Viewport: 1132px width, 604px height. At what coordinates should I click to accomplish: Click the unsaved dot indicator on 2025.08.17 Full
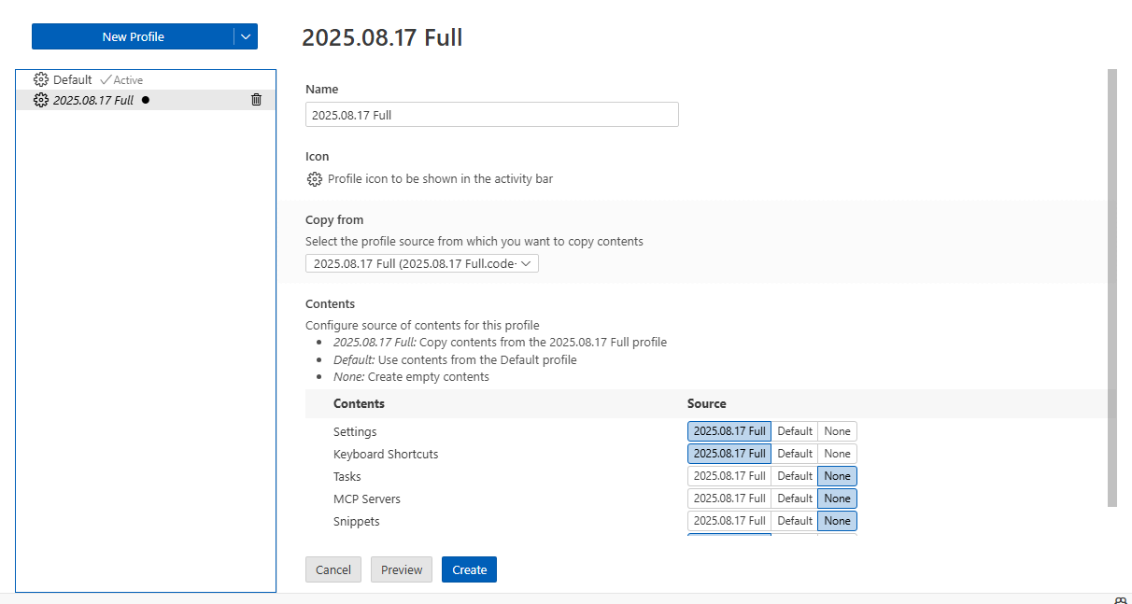146,100
